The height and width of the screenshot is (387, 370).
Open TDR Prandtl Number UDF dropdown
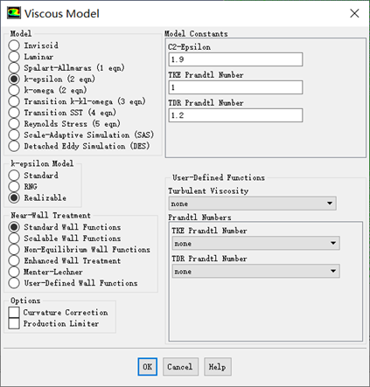(256, 271)
